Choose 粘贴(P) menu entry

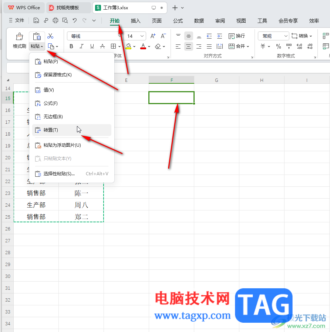click(72, 62)
